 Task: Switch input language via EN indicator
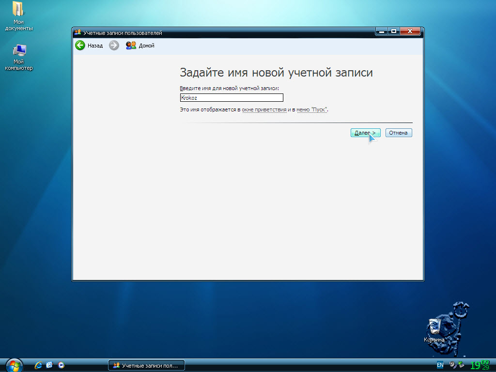440,365
